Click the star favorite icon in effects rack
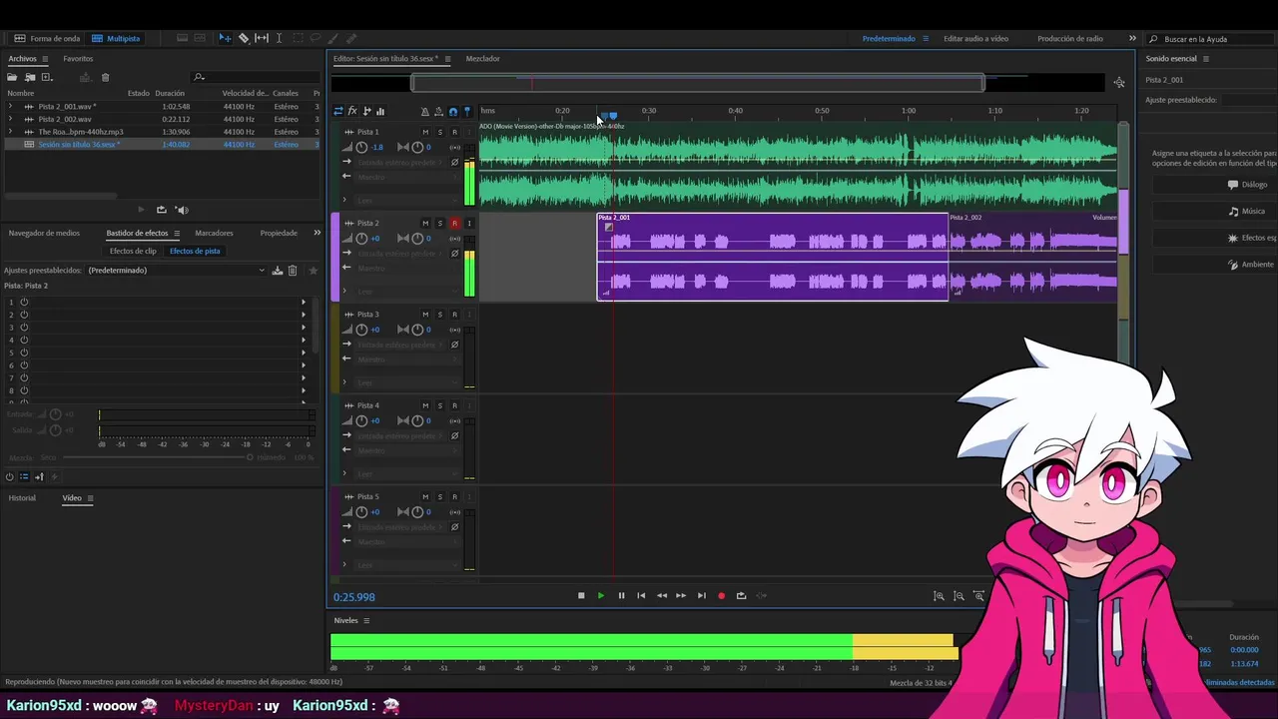 313,271
